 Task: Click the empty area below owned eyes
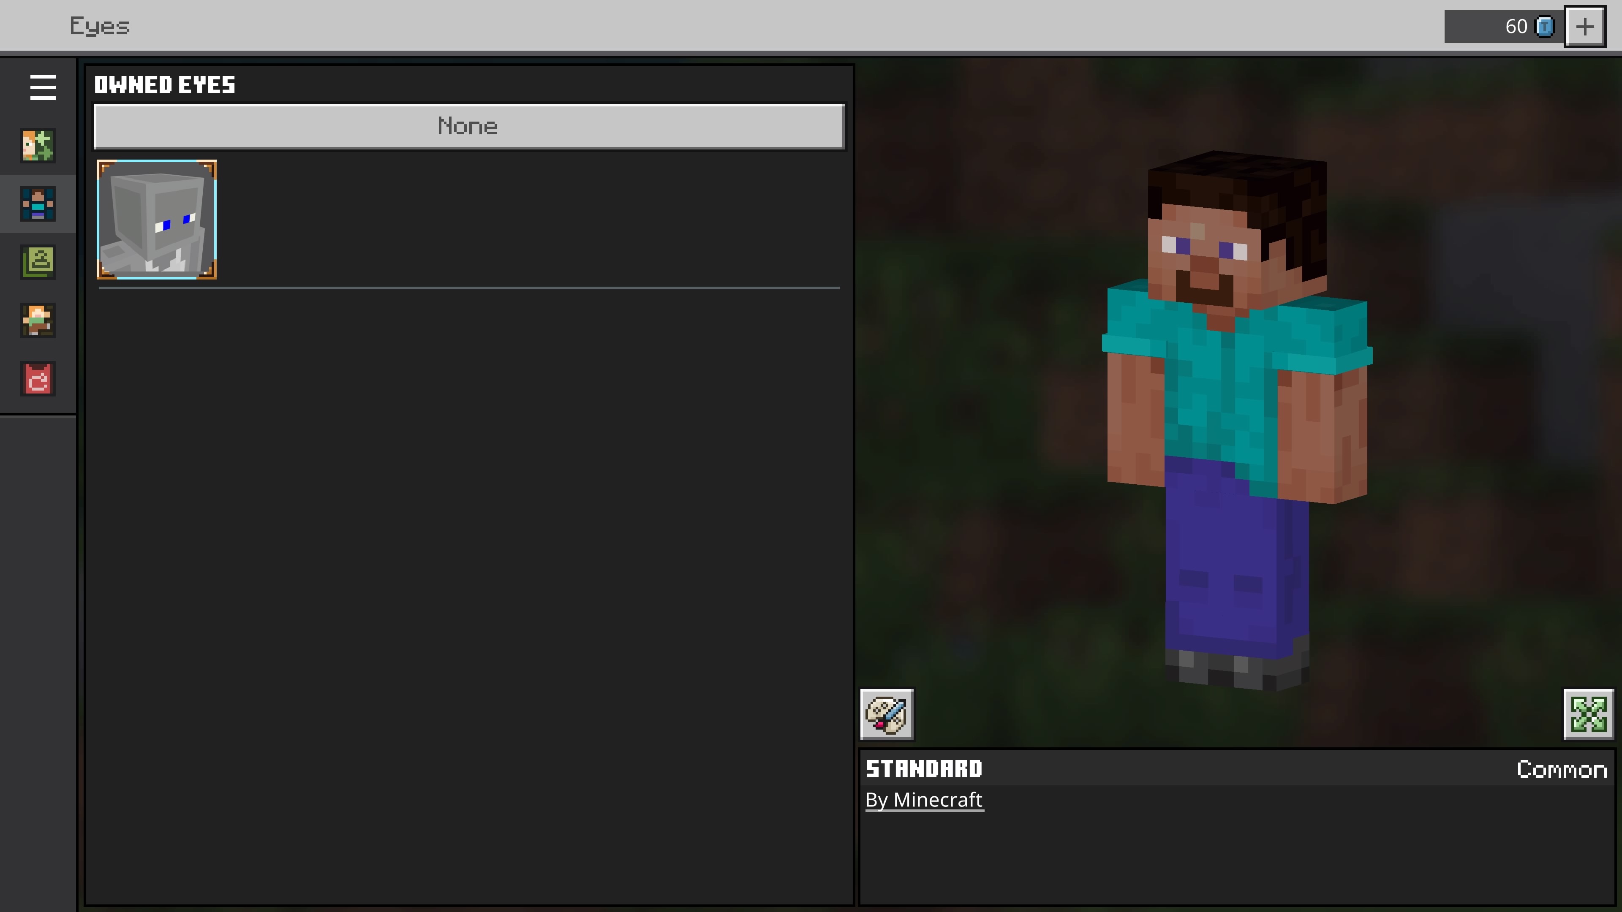468,567
